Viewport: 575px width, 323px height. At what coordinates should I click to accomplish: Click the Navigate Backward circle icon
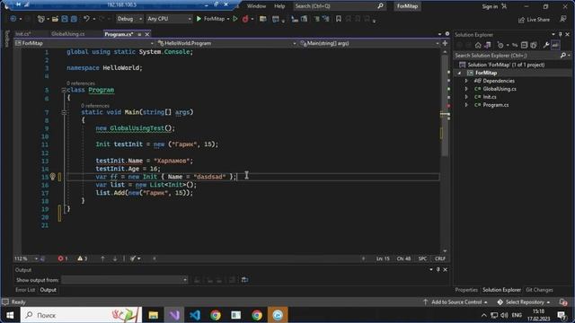tap(13, 19)
